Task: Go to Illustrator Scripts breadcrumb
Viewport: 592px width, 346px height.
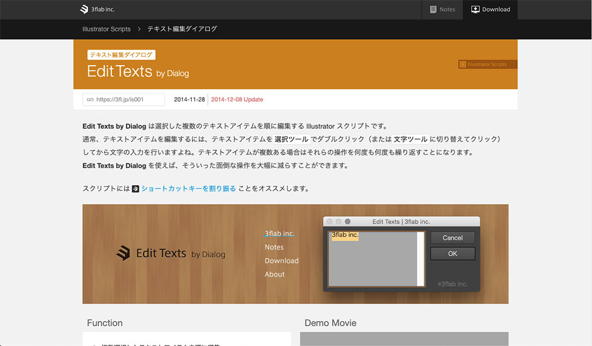Action: pyautogui.click(x=107, y=29)
